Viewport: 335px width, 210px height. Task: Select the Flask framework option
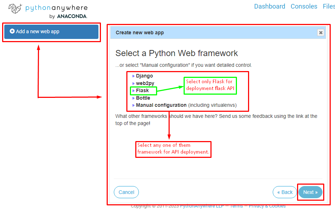point(143,90)
